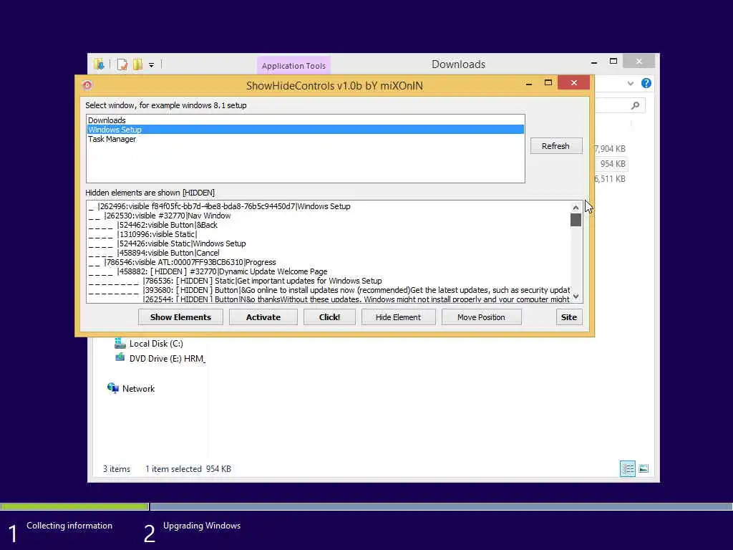The image size is (733, 550).
Task: Expand the Explorer ribbon chevron
Action: tap(631, 83)
